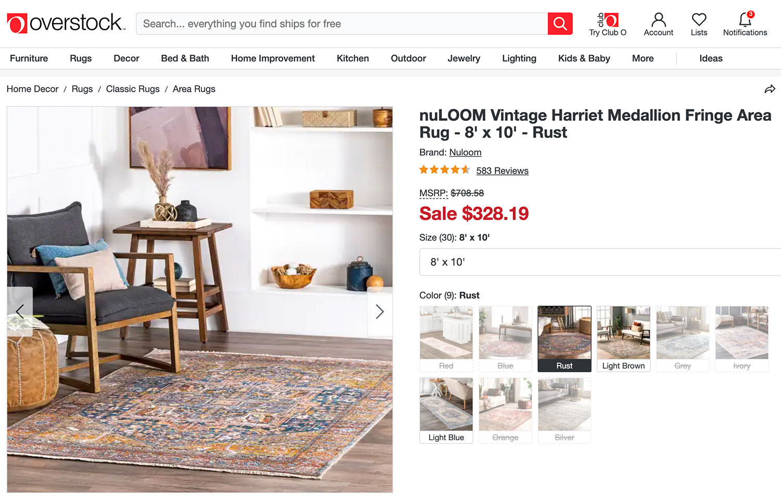Image resolution: width=781 pixels, height=499 pixels.
Task: Open the Notifications bell icon
Action: tap(745, 20)
